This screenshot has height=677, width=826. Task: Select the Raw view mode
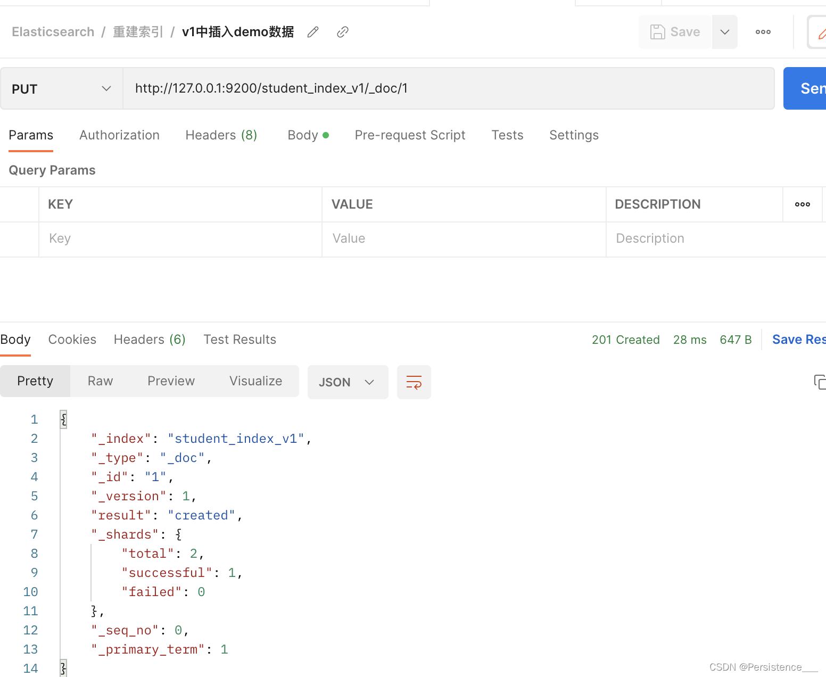[100, 381]
